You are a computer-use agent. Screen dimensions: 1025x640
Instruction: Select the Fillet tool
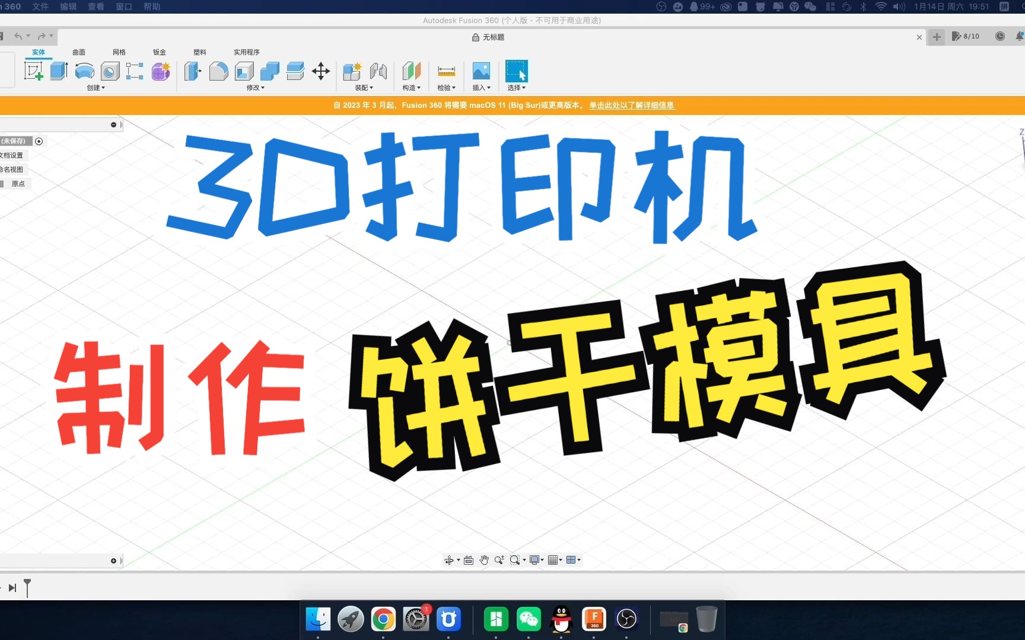point(218,72)
